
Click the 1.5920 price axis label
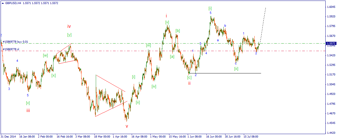coord(331,17)
